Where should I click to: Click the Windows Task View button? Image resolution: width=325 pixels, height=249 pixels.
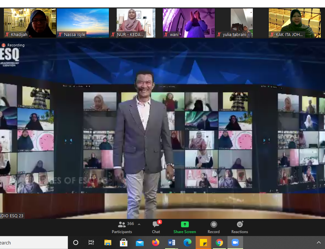point(91,243)
